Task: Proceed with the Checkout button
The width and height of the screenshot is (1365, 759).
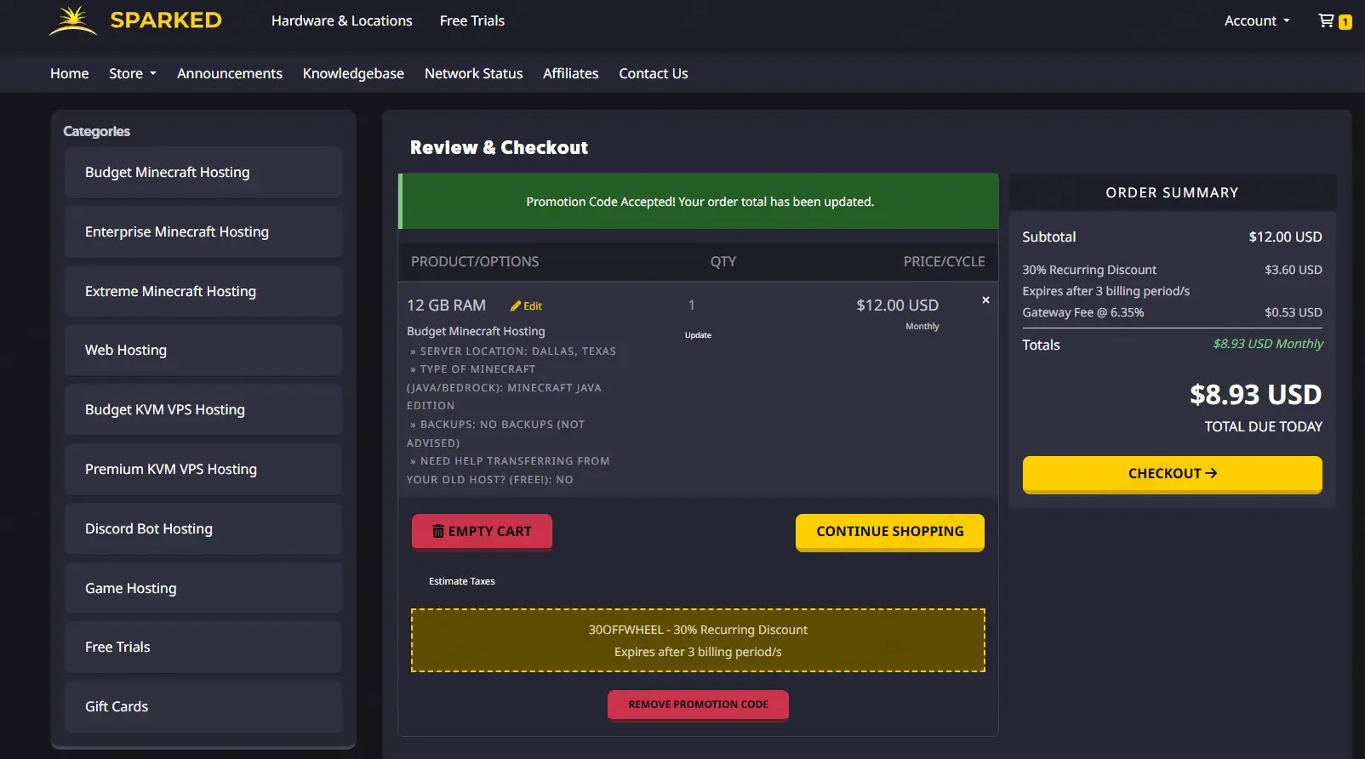Action: (1172, 473)
